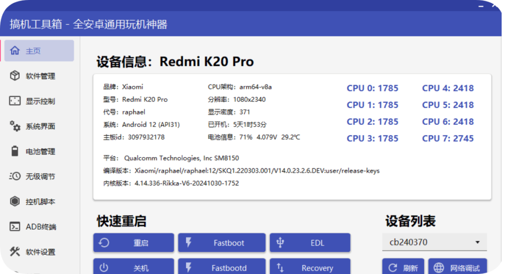Open 无级调节 in sidebar
505x274 pixels.
[x=39, y=176]
